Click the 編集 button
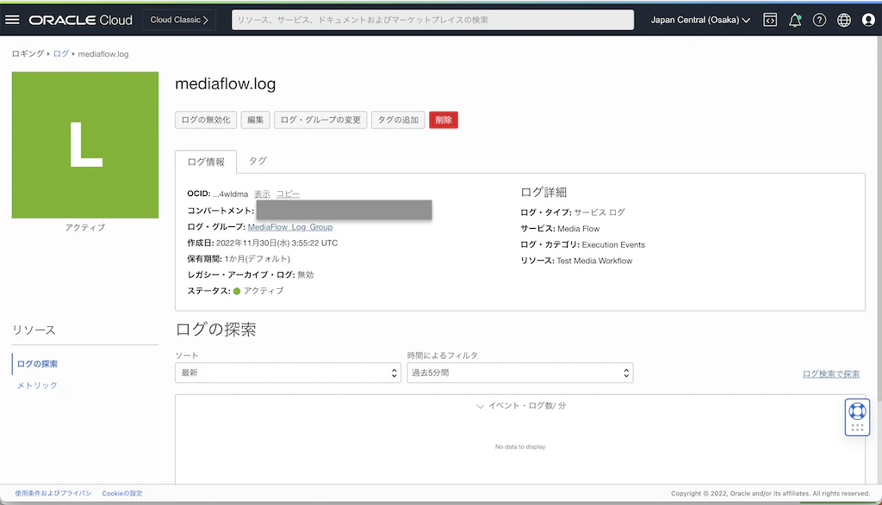This screenshot has width=882, height=505. 255,120
